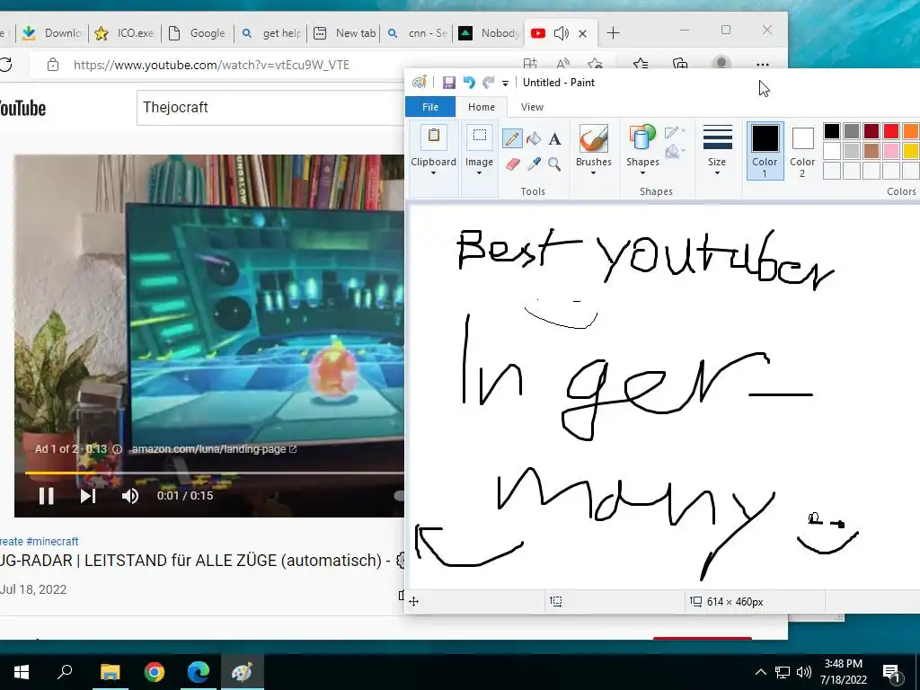Click the Edge address bar URL

tap(211, 65)
